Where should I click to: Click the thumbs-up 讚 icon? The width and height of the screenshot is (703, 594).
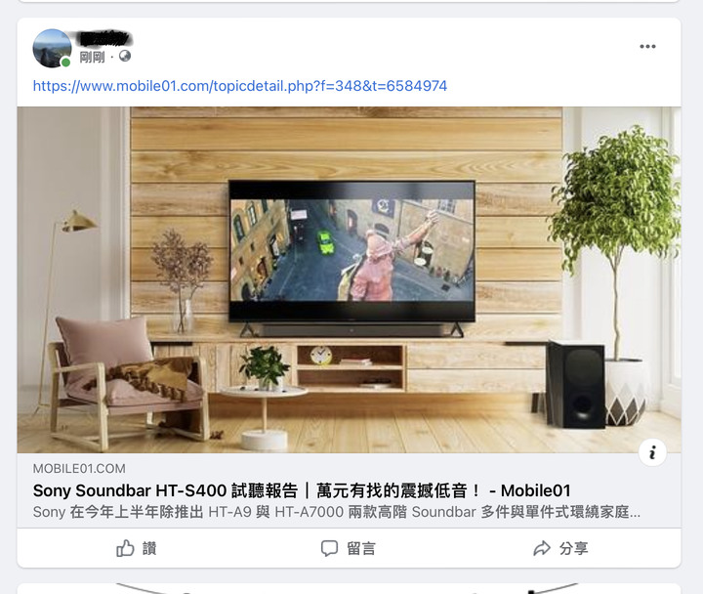tap(125, 548)
